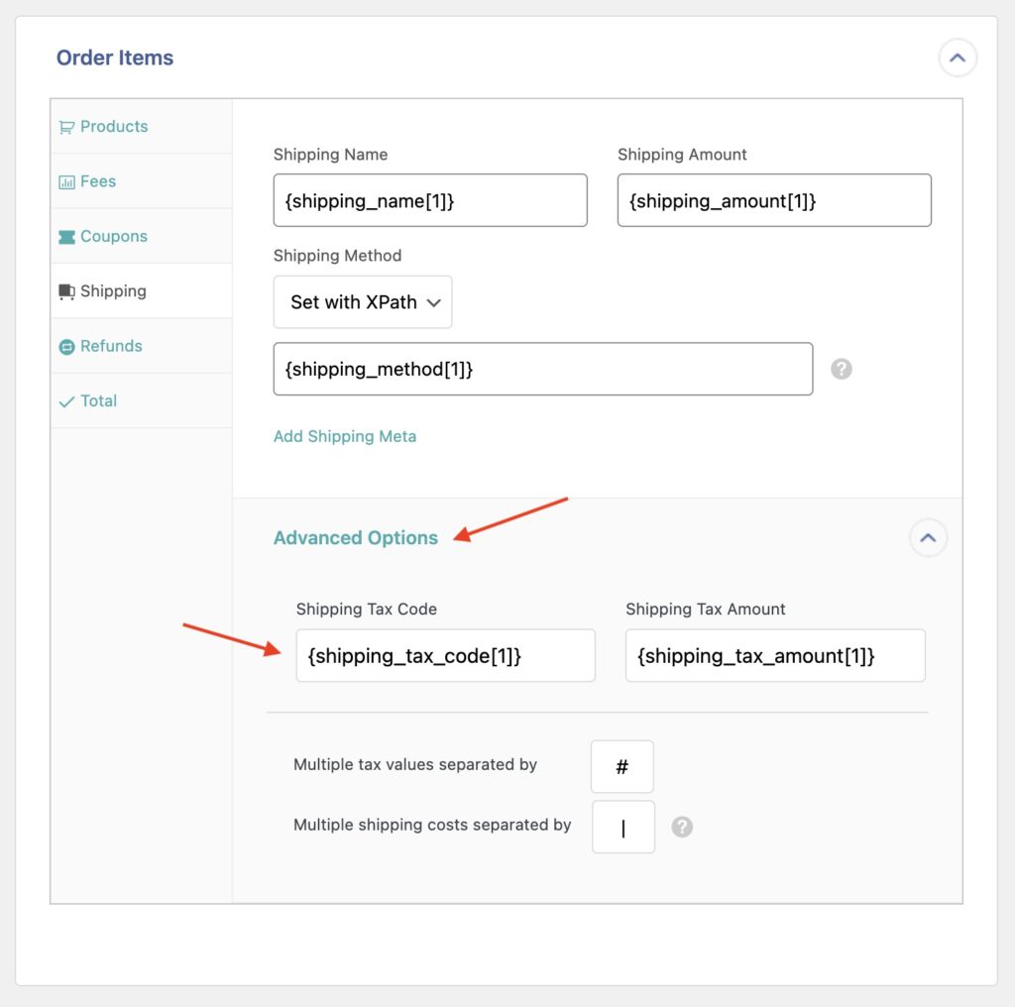The height and width of the screenshot is (1007, 1015).
Task: Select the Products cart icon
Action: coord(67,127)
